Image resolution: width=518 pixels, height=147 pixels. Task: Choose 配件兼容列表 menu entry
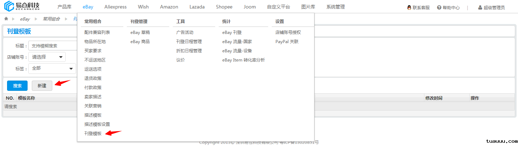coord(97,33)
